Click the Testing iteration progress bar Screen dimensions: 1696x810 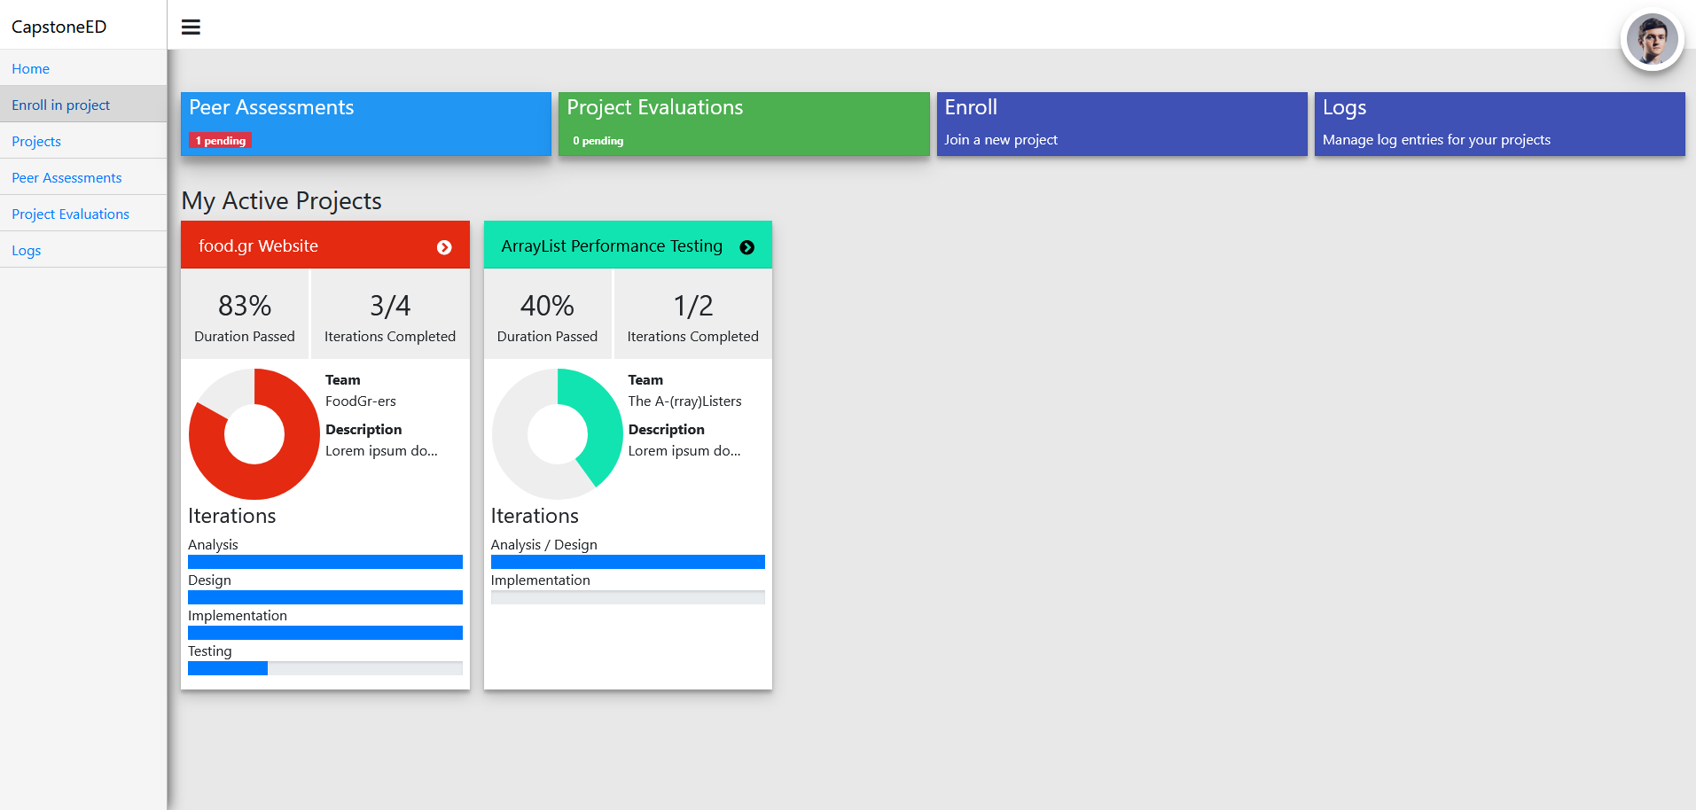click(324, 668)
